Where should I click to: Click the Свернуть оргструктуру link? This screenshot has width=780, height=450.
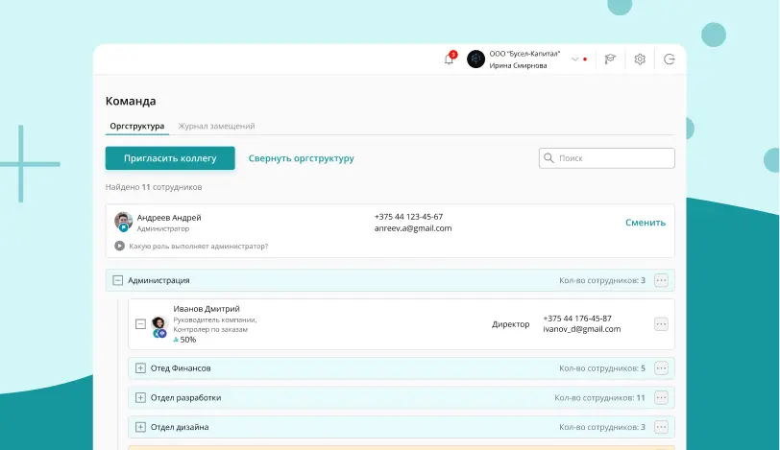coord(302,158)
